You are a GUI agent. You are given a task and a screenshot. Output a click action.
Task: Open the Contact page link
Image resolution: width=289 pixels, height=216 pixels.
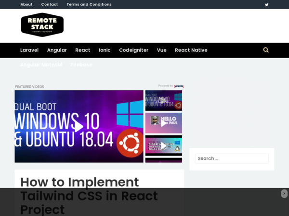tap(49, 4)
